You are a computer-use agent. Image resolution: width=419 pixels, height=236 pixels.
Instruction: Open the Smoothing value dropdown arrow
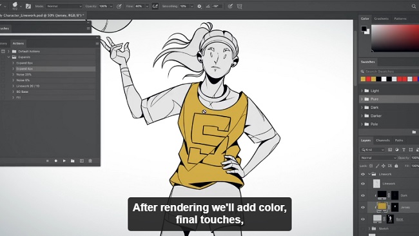point(191,6)
